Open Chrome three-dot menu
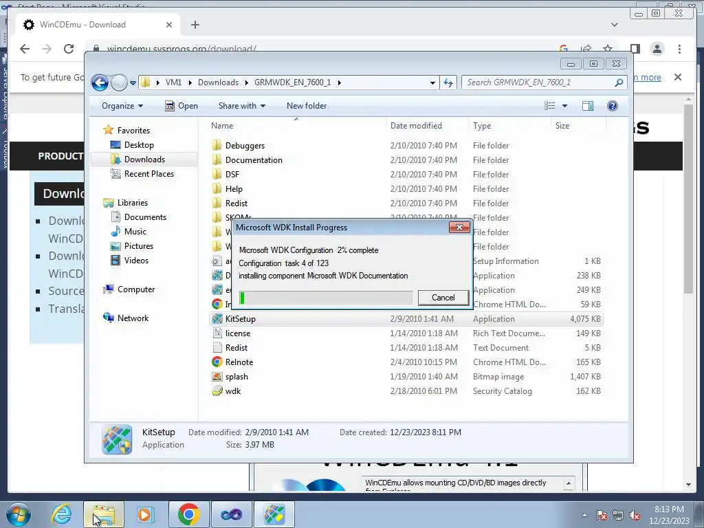The width and height of the screenshot is (704, 528). [x=679, y=49]
